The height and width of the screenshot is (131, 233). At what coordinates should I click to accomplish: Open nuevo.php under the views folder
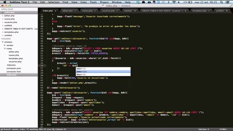point(14,55)
